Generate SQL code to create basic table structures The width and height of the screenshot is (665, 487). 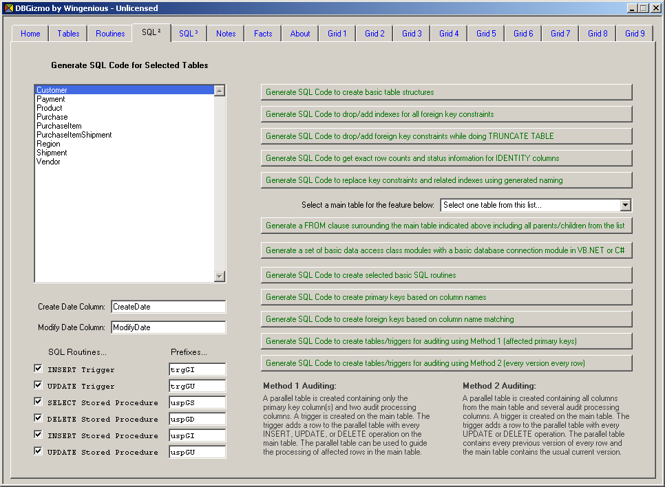[446, 92]
